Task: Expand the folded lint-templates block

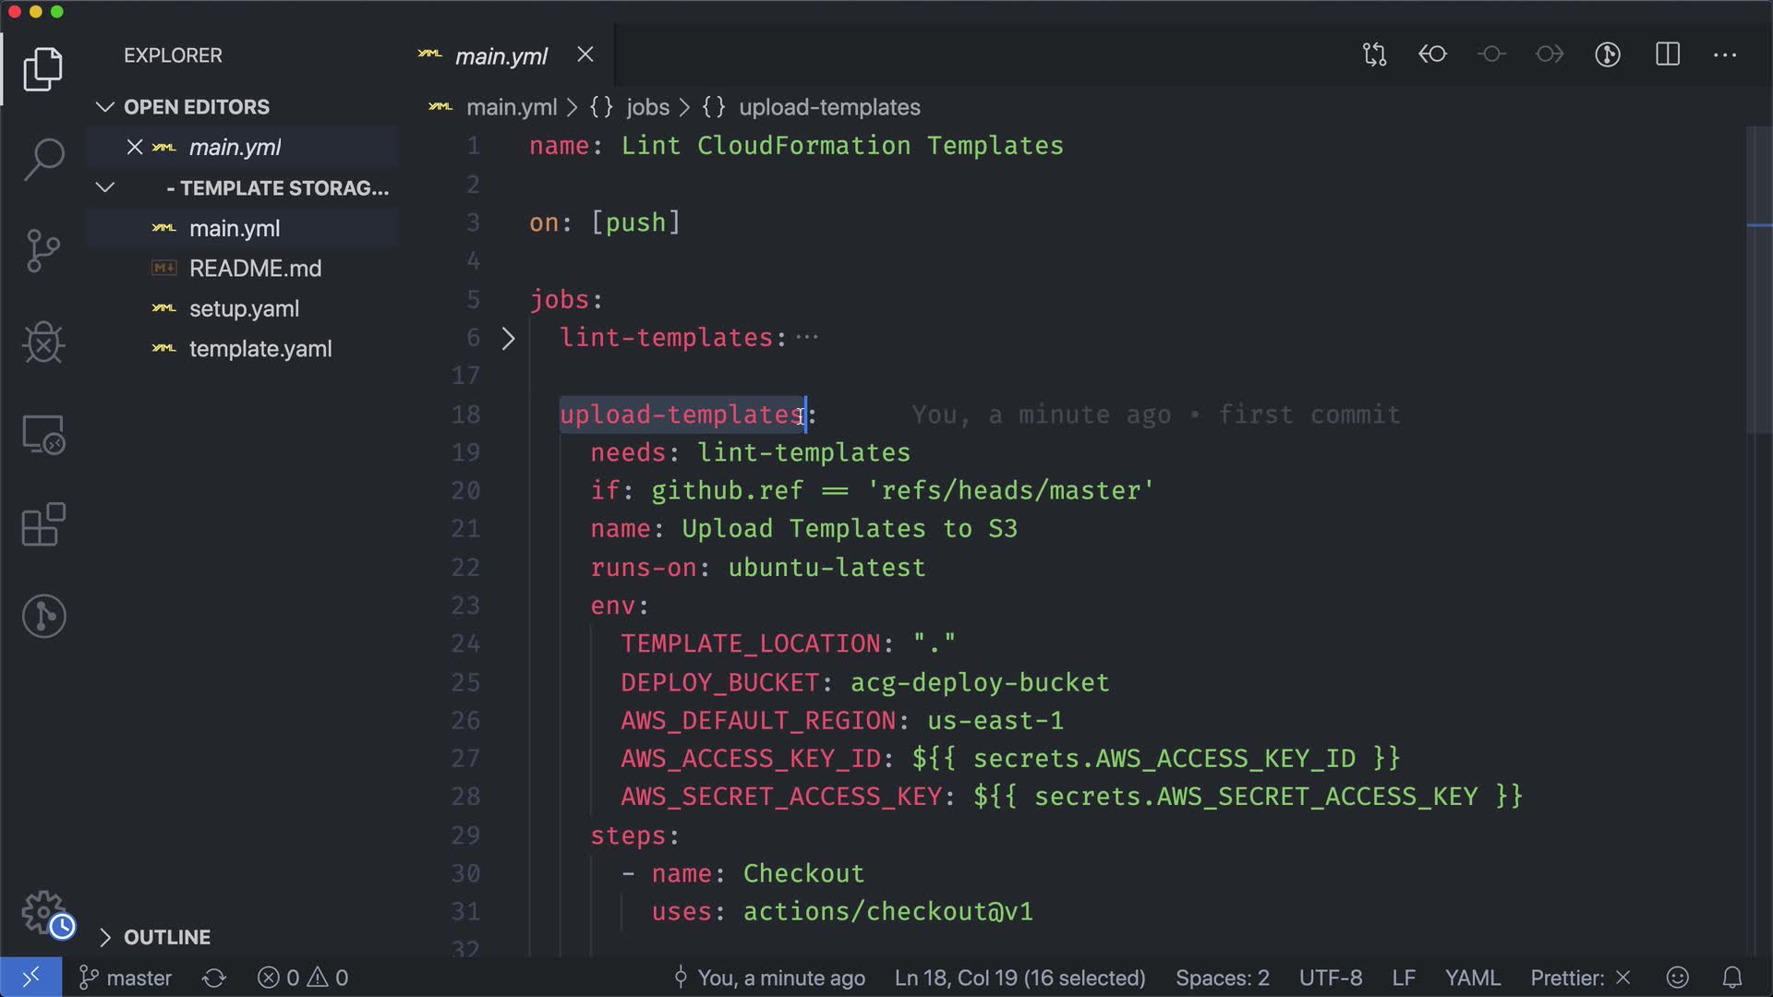Action: click(x=508, y=338)
